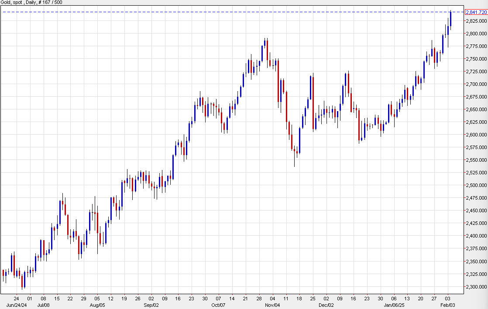This screenshot has width=488, height=309.
Task: Click the Dec/02 date axis label
Action: pyautogui.click(x=326, y=305)
